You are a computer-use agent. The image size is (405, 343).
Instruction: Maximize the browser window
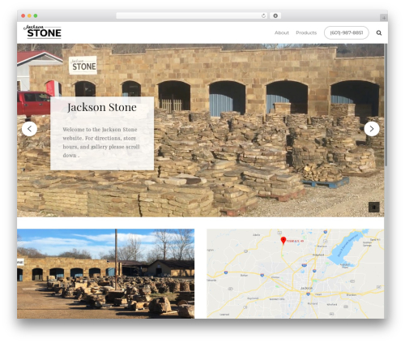click(36, 16)
